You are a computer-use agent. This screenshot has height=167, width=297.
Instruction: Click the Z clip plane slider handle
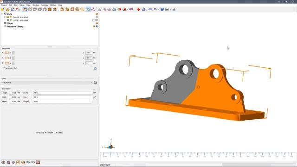click(13, 63)
